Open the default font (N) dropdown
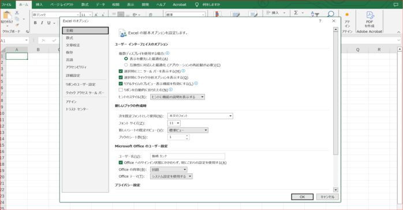The height and width of the screenshot is (210, 403). 200,116
